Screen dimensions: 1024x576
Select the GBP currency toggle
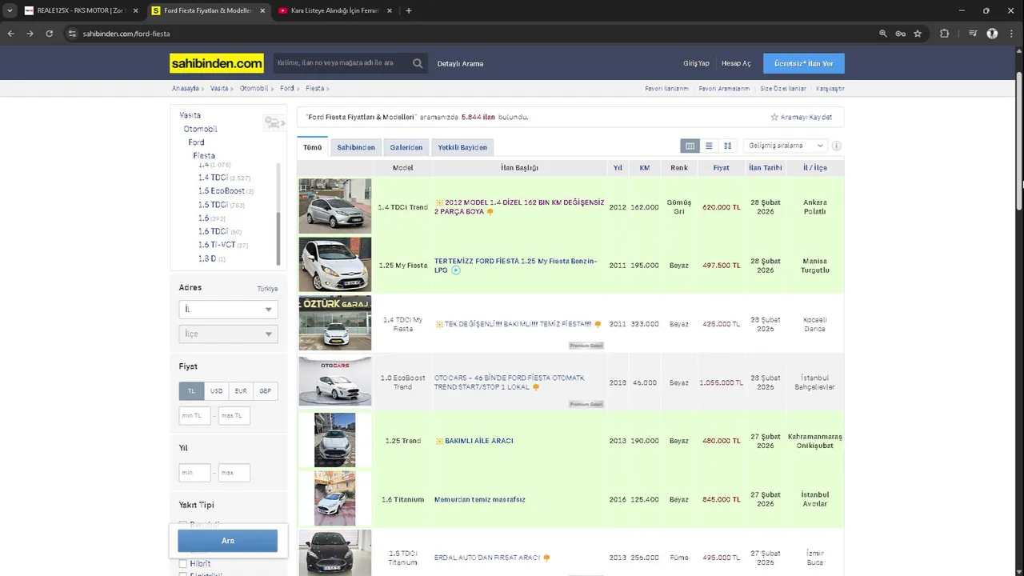tap(266, 391)
